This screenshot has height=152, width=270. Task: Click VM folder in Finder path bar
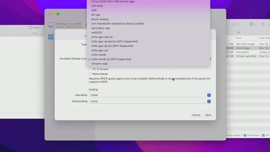click(x=265, y=135)
